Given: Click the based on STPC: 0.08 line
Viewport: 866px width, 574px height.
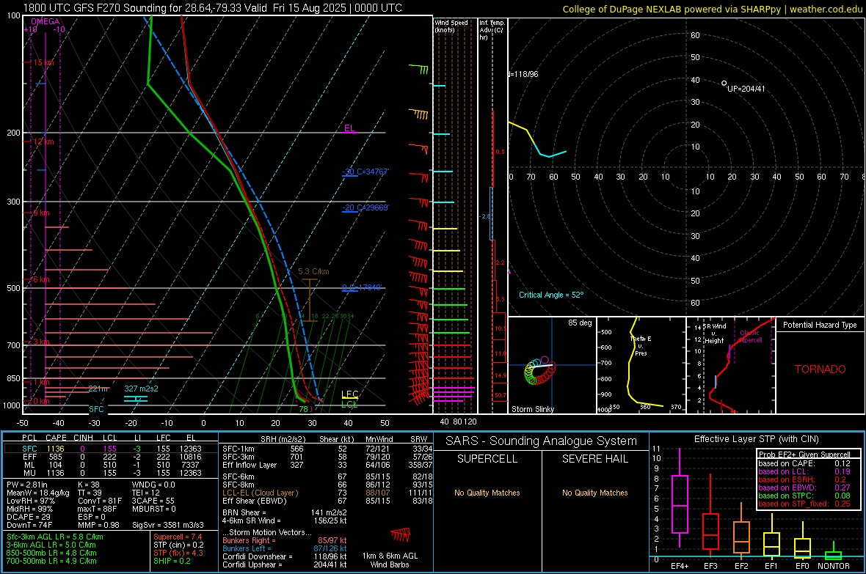Looking at the screenshot, I should [804, 496].
